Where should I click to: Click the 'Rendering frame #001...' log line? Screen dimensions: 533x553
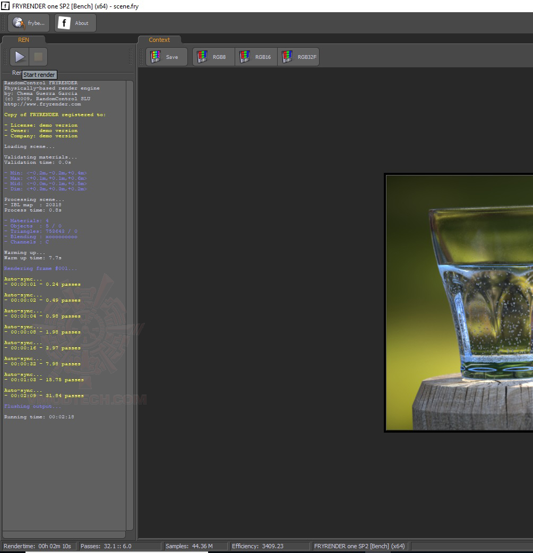coord(40,268)
